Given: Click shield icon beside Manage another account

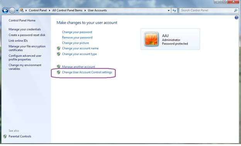Looking at the screenshot, I should (x=59, y=67).
